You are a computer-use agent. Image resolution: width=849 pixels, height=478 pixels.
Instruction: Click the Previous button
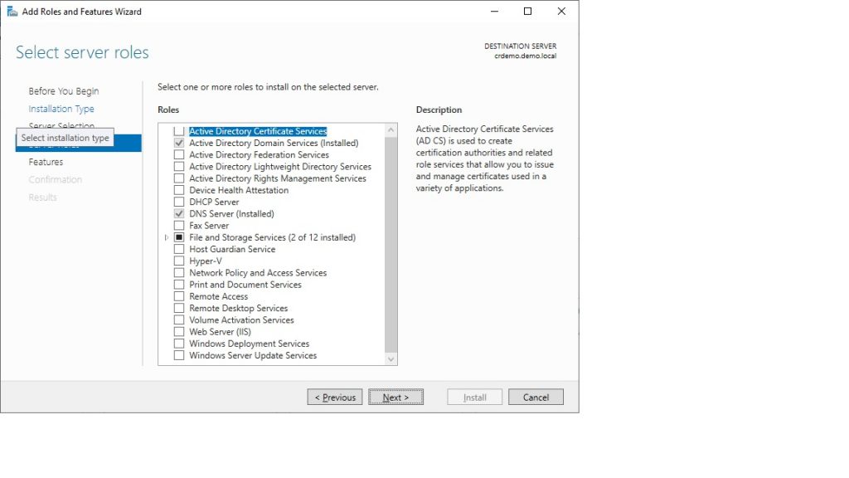pos(335,398)
